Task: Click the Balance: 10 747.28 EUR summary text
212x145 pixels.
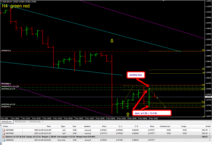Action: pos(15,137)
